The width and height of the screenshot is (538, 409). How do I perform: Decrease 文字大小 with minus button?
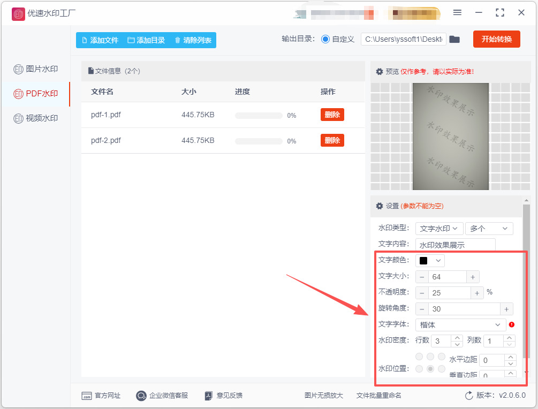coord(422,277)
